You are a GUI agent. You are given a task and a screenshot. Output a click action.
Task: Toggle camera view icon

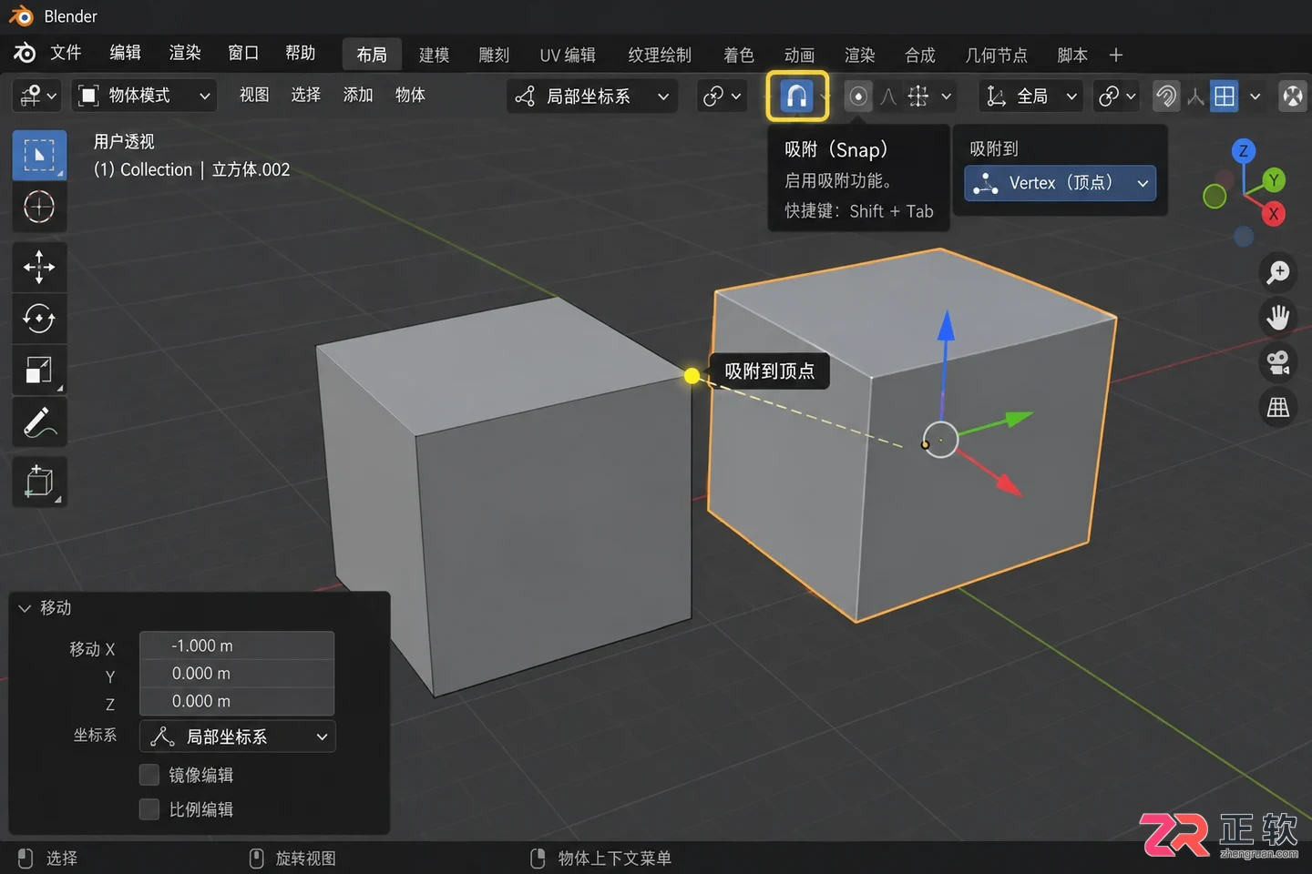click(1278, 362)
